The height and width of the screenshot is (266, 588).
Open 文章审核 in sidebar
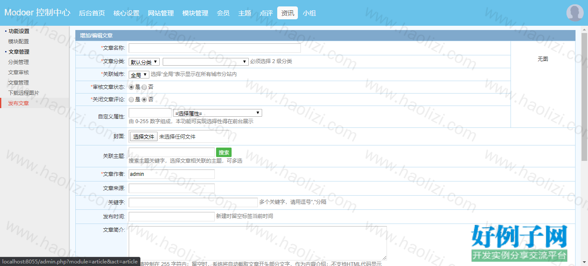pos(19,73)
